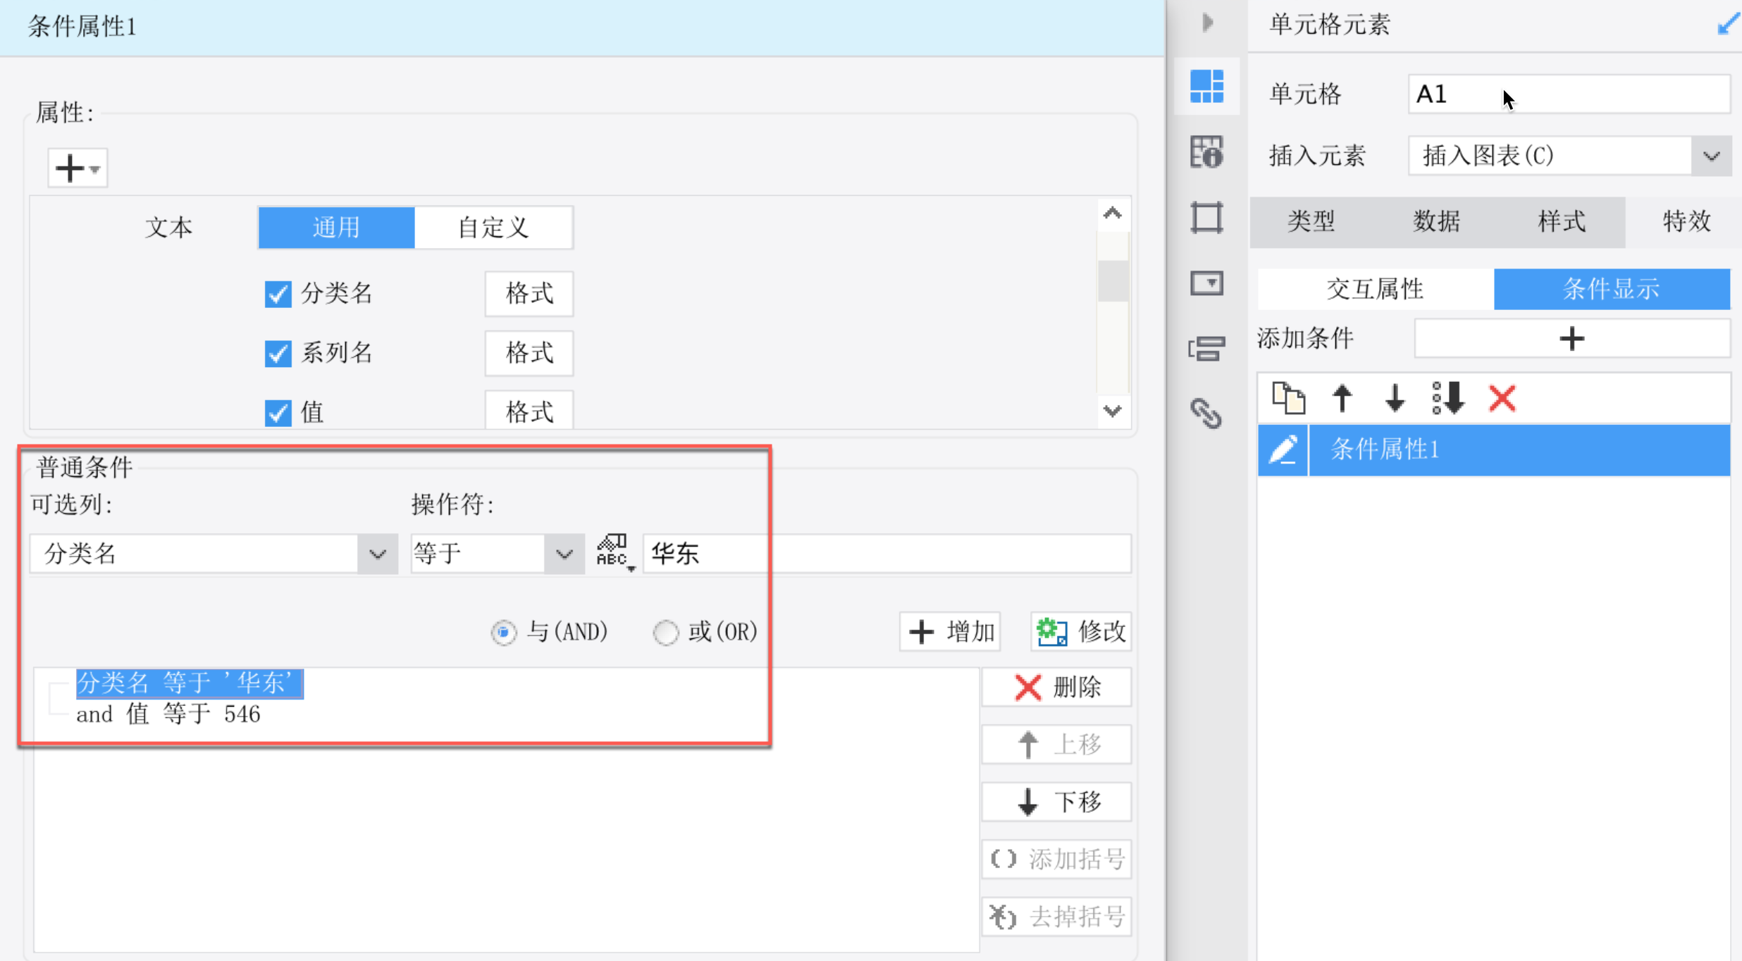The height and width of the screenshot is (961, 1742).
Task: Open the hyperlink chain icon in sidebar
Action: pos(1206,414)
